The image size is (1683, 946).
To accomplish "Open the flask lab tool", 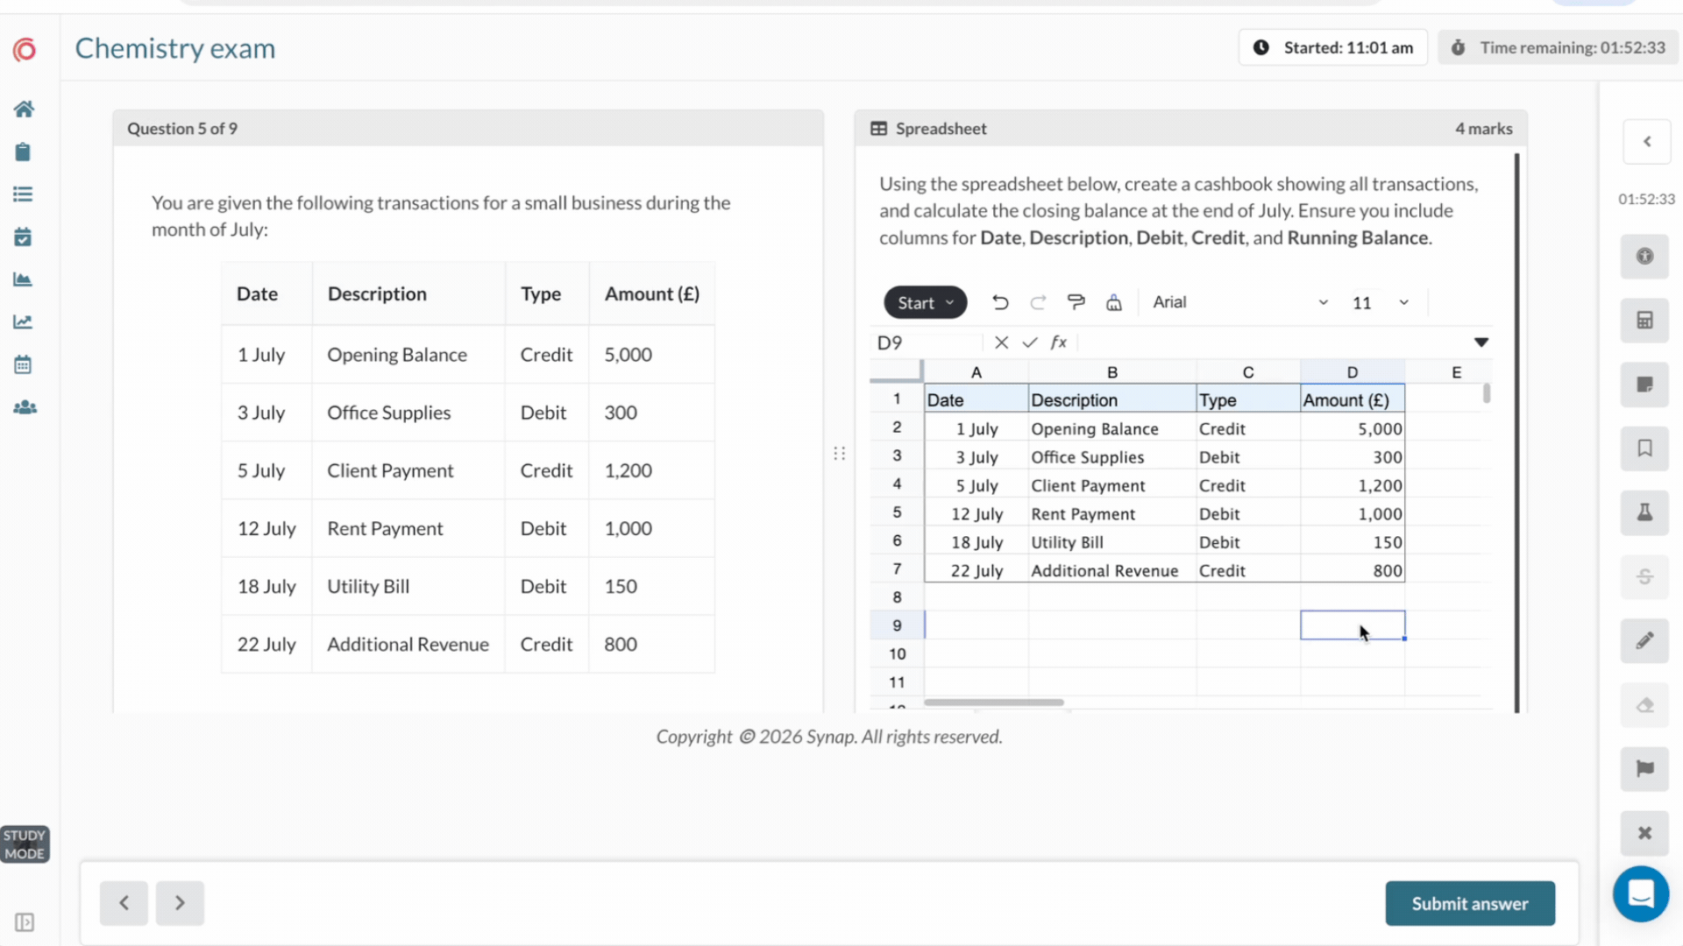I will (1644, 512).
